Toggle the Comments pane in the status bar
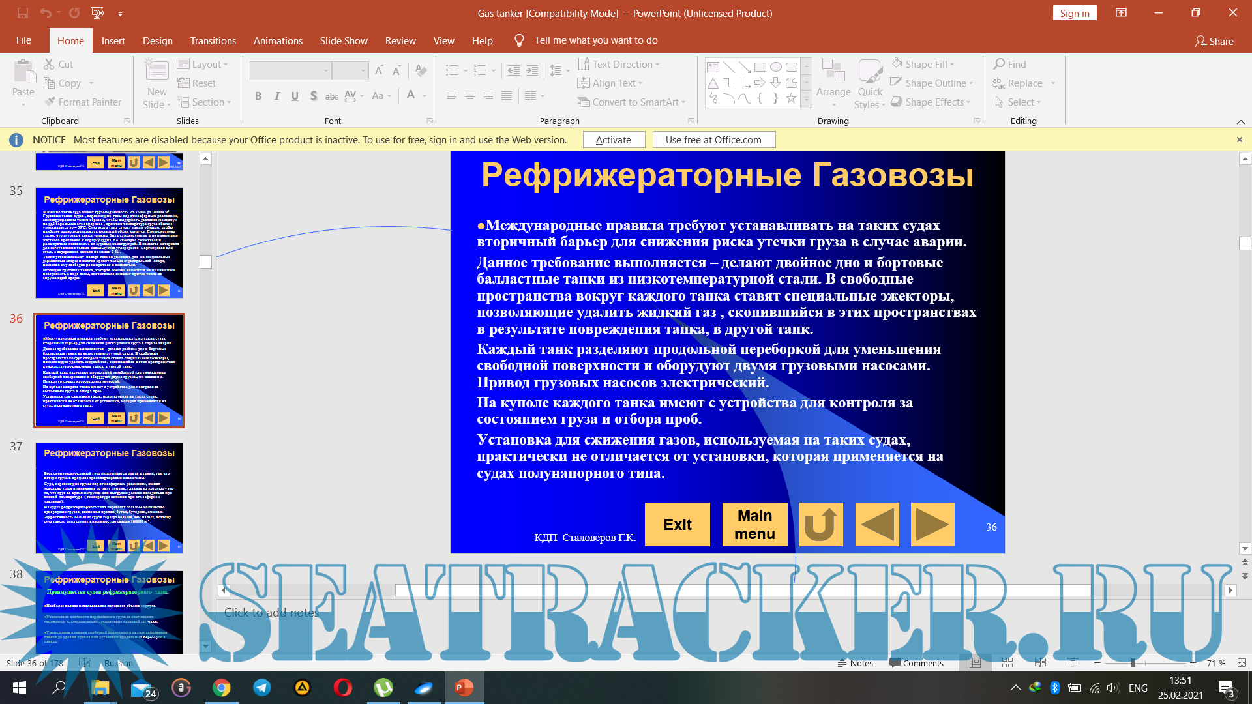1252x704 pixels. 916,663
